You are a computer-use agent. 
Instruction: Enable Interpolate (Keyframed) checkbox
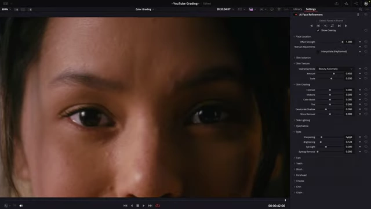point(318,52)
